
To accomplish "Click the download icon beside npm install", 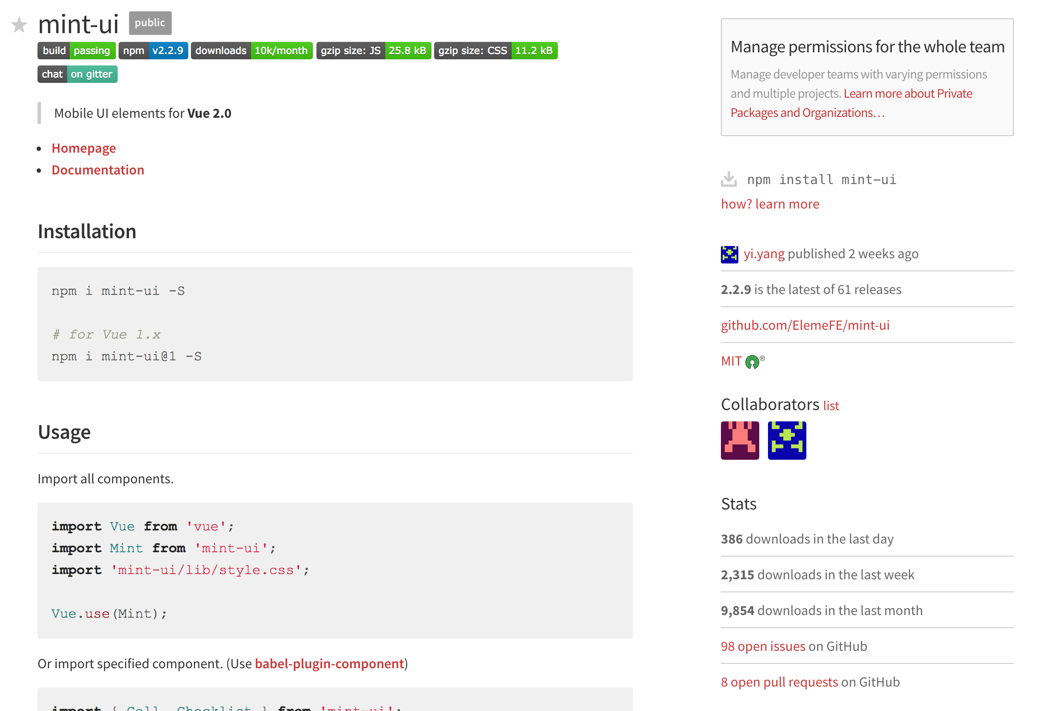I will [728, 179].
